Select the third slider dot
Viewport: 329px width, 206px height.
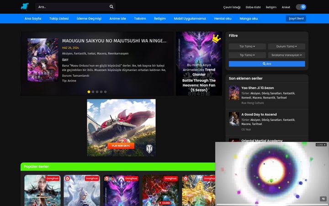point(97,92)
